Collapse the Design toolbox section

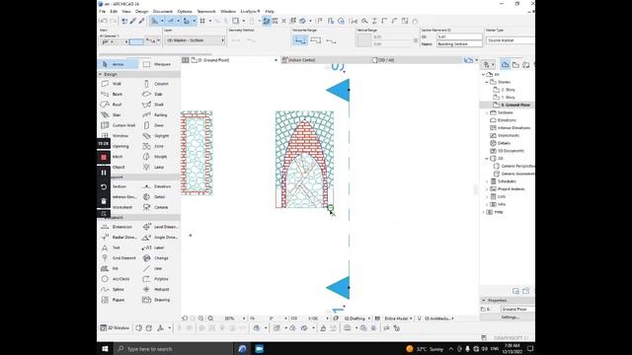101,75
